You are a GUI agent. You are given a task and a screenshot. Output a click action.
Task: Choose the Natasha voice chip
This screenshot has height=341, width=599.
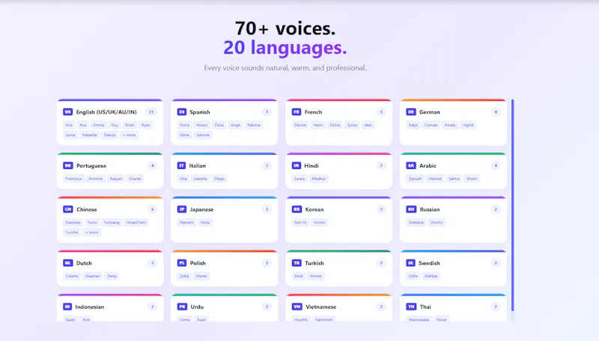click(x=89, y=135)
